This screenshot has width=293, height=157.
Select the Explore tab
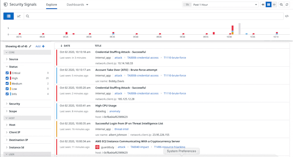[x=52, y=5]
